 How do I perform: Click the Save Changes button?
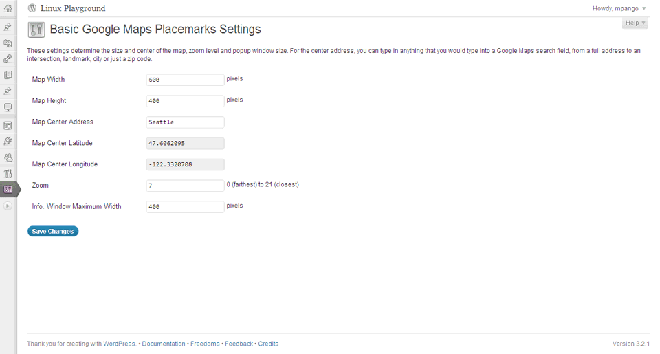click(53, 231)
